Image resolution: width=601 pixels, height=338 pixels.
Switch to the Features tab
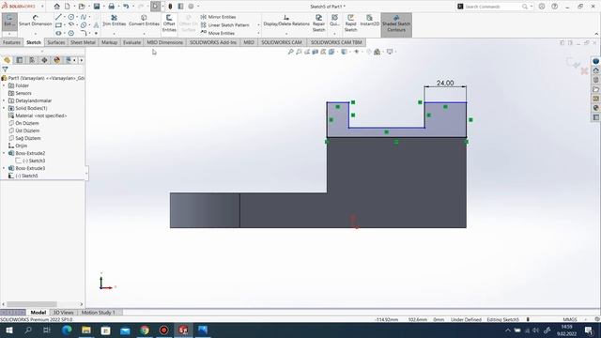coord(11,42)
